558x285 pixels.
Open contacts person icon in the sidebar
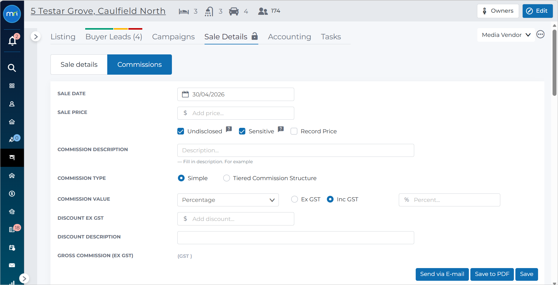[x=12, y=104]
